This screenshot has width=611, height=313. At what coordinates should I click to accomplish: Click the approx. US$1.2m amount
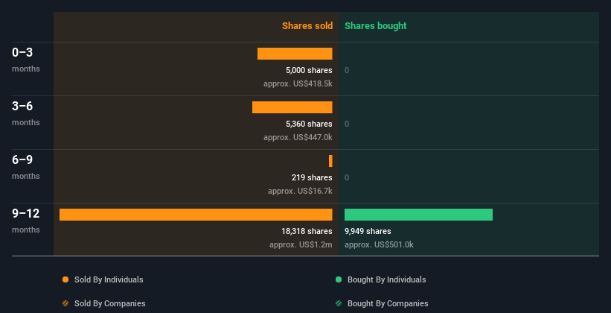click(301, 244)
